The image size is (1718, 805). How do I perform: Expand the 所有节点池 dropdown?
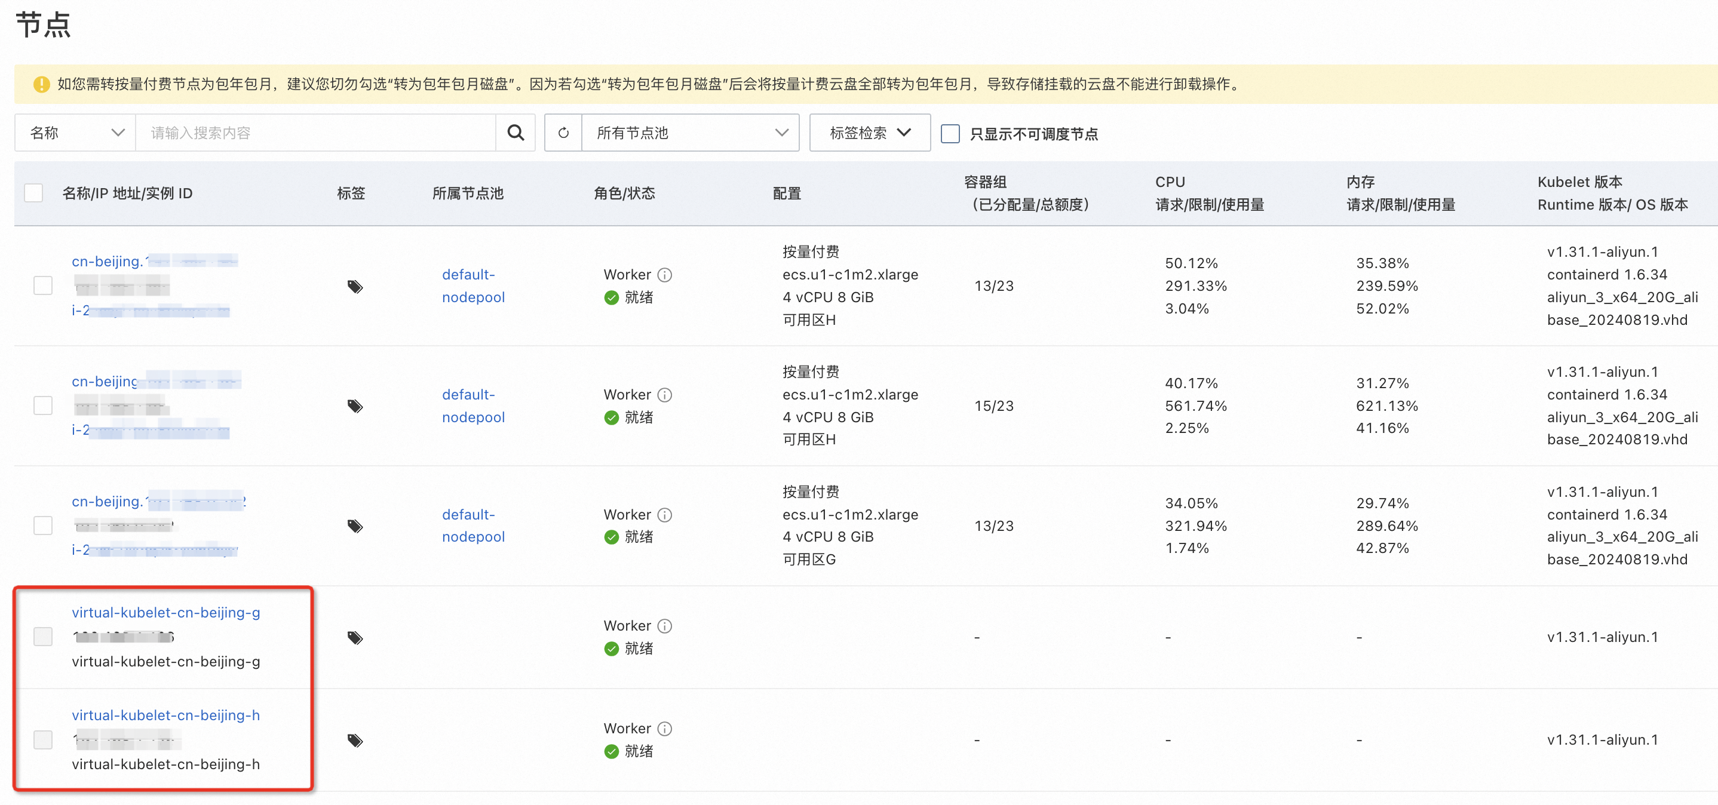click(x=691, y=133)
